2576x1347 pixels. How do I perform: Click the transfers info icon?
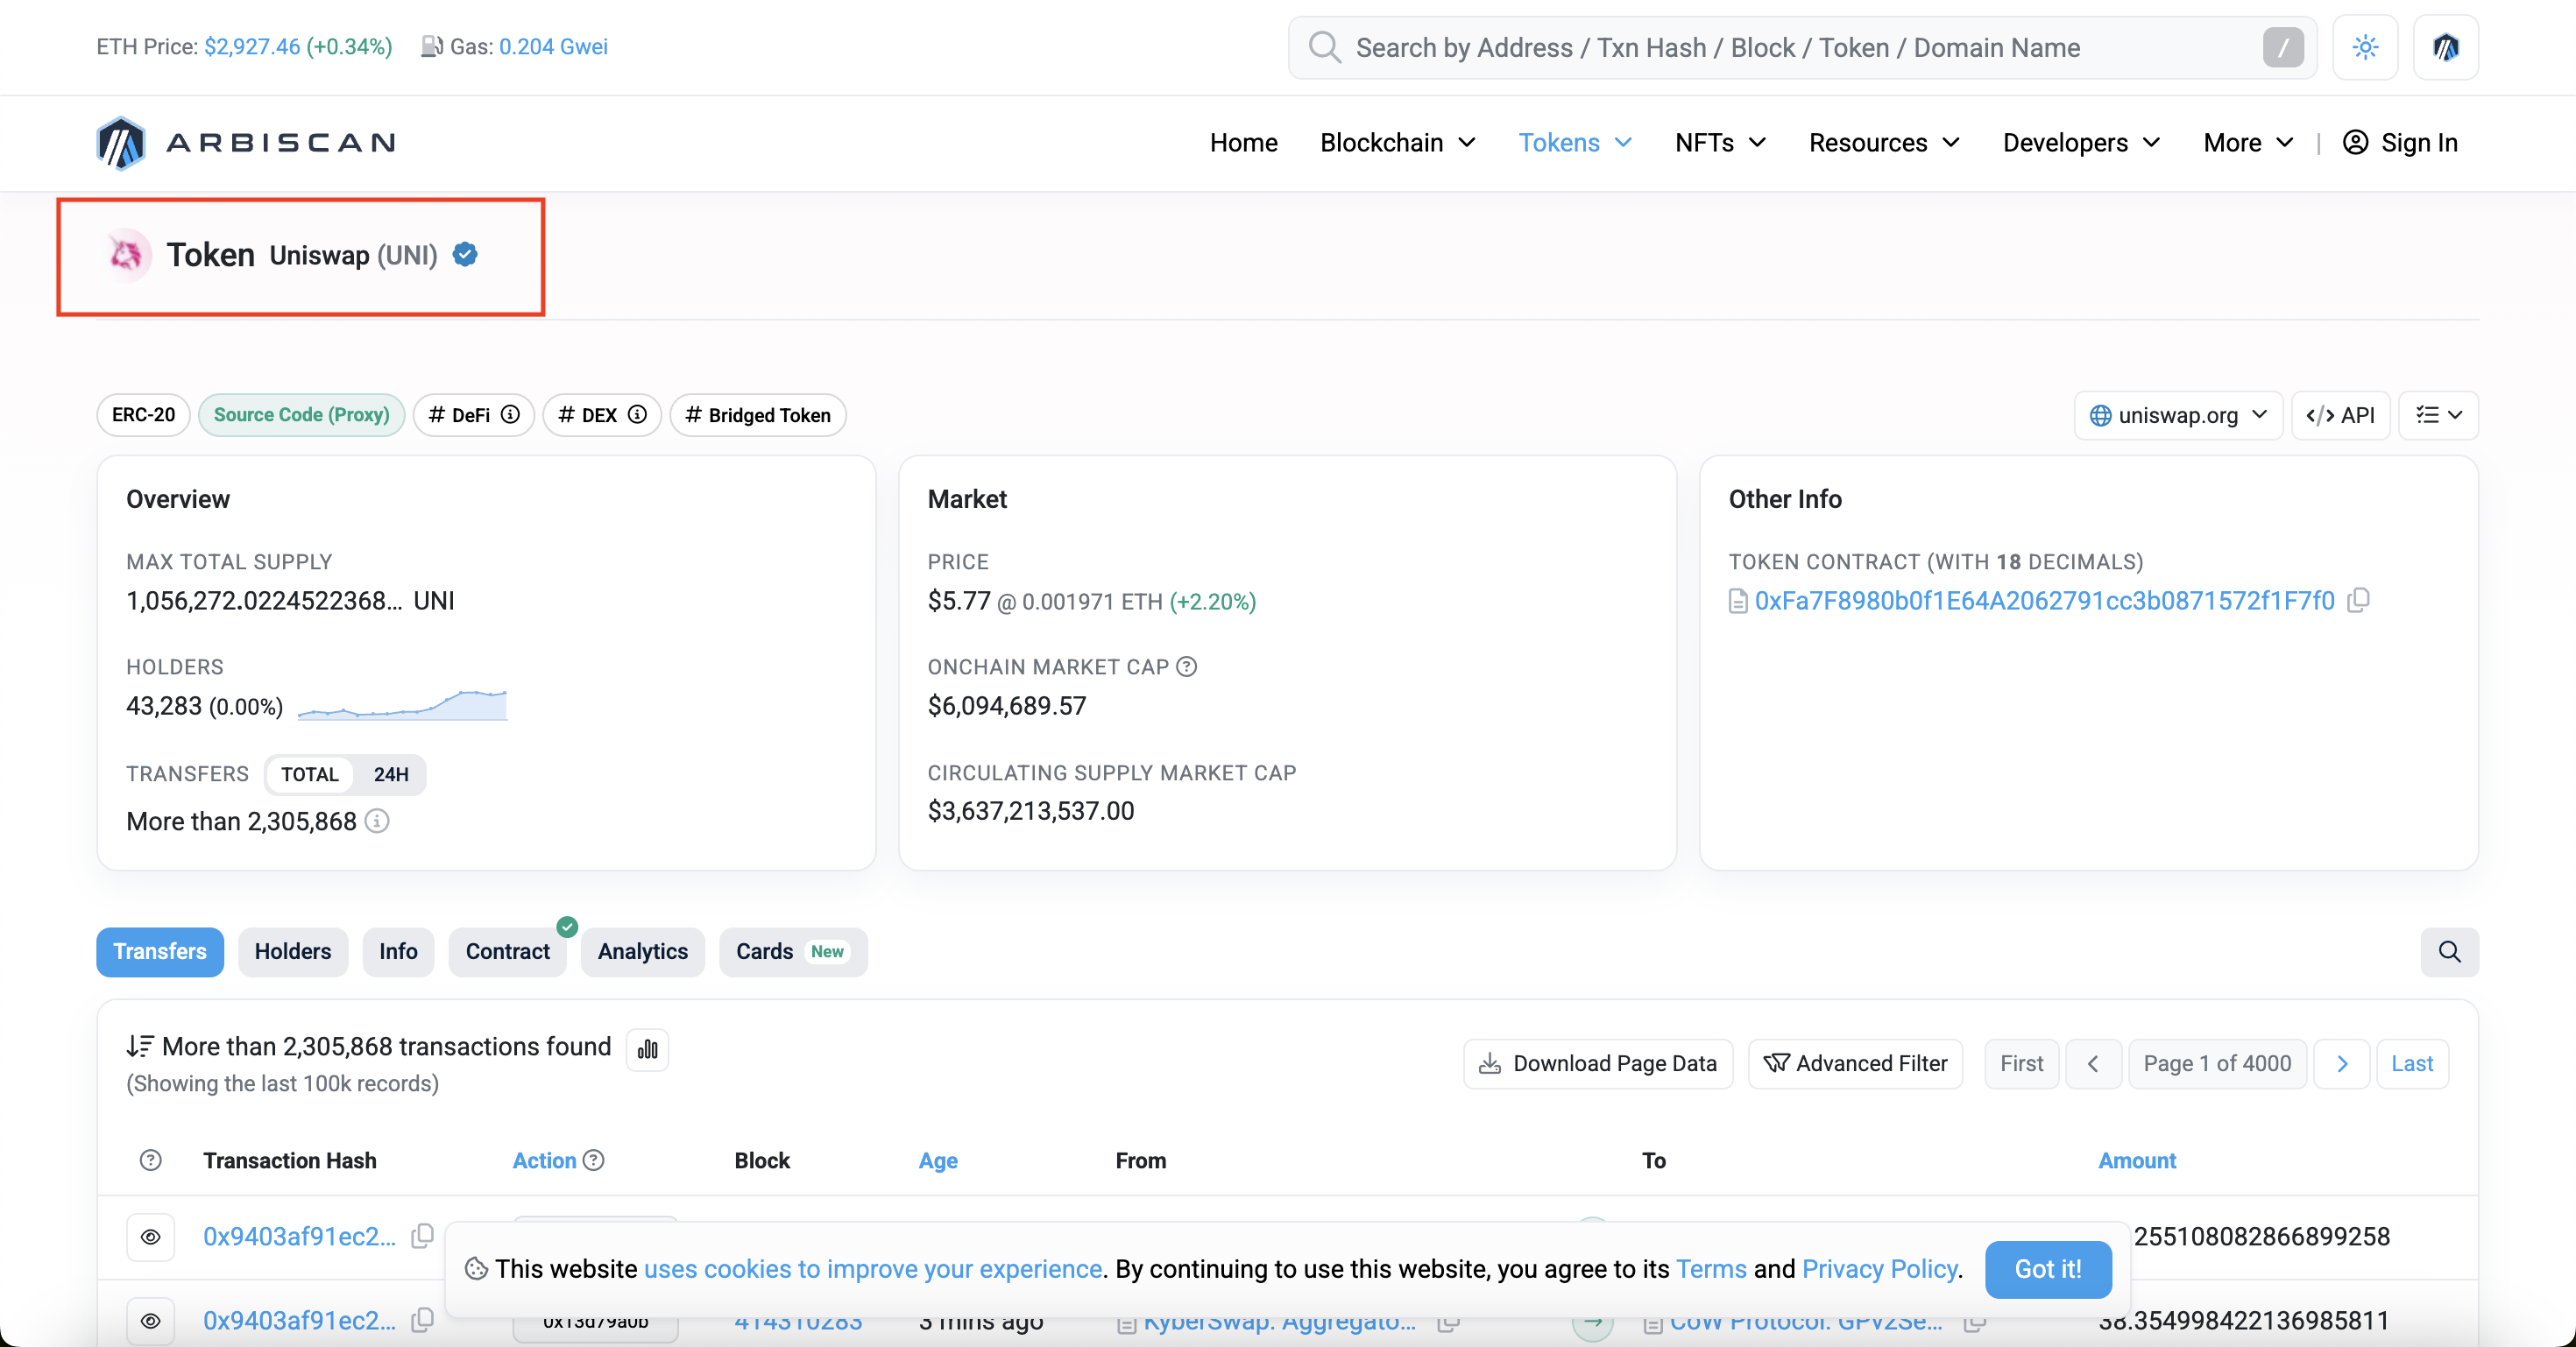377,821
